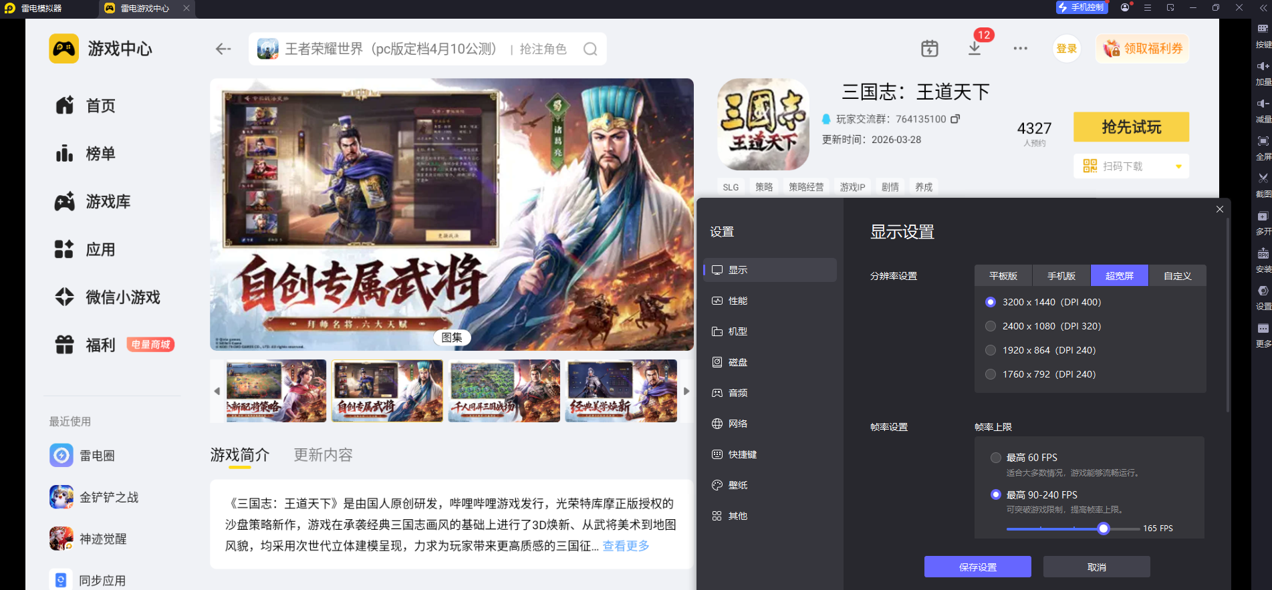
Task: Open the 游戏简介 tab
Action: (x=240, y=455)
